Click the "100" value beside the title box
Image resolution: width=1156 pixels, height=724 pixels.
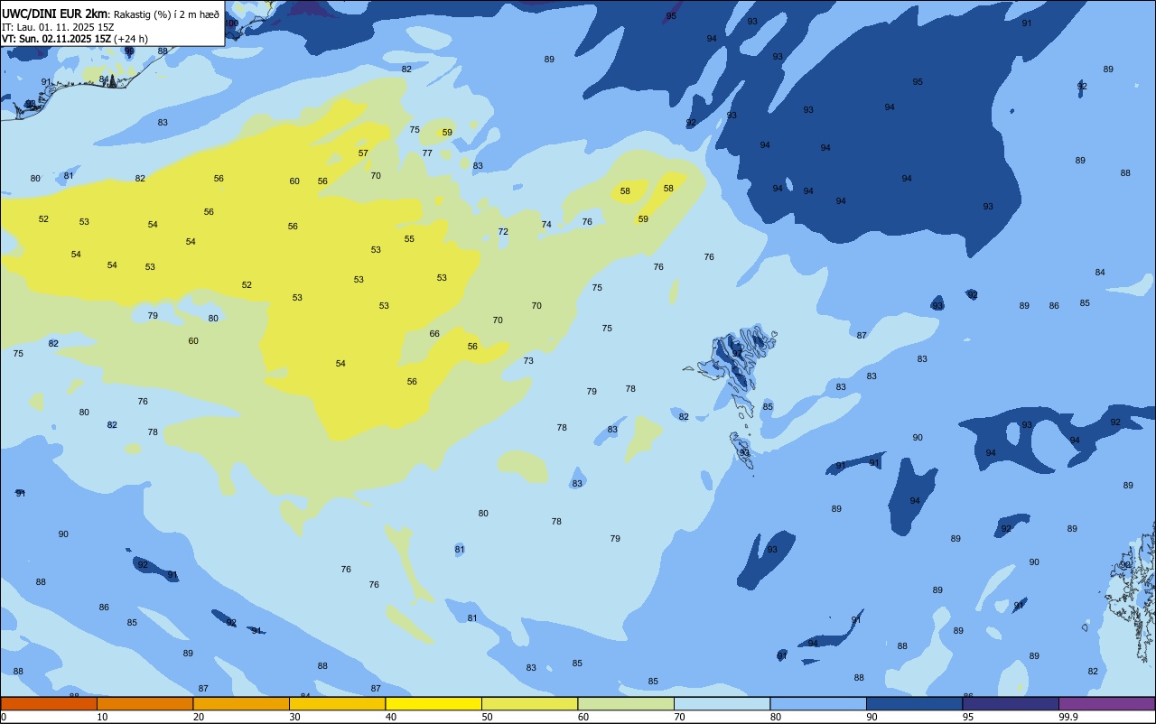(x=232, y=23)
